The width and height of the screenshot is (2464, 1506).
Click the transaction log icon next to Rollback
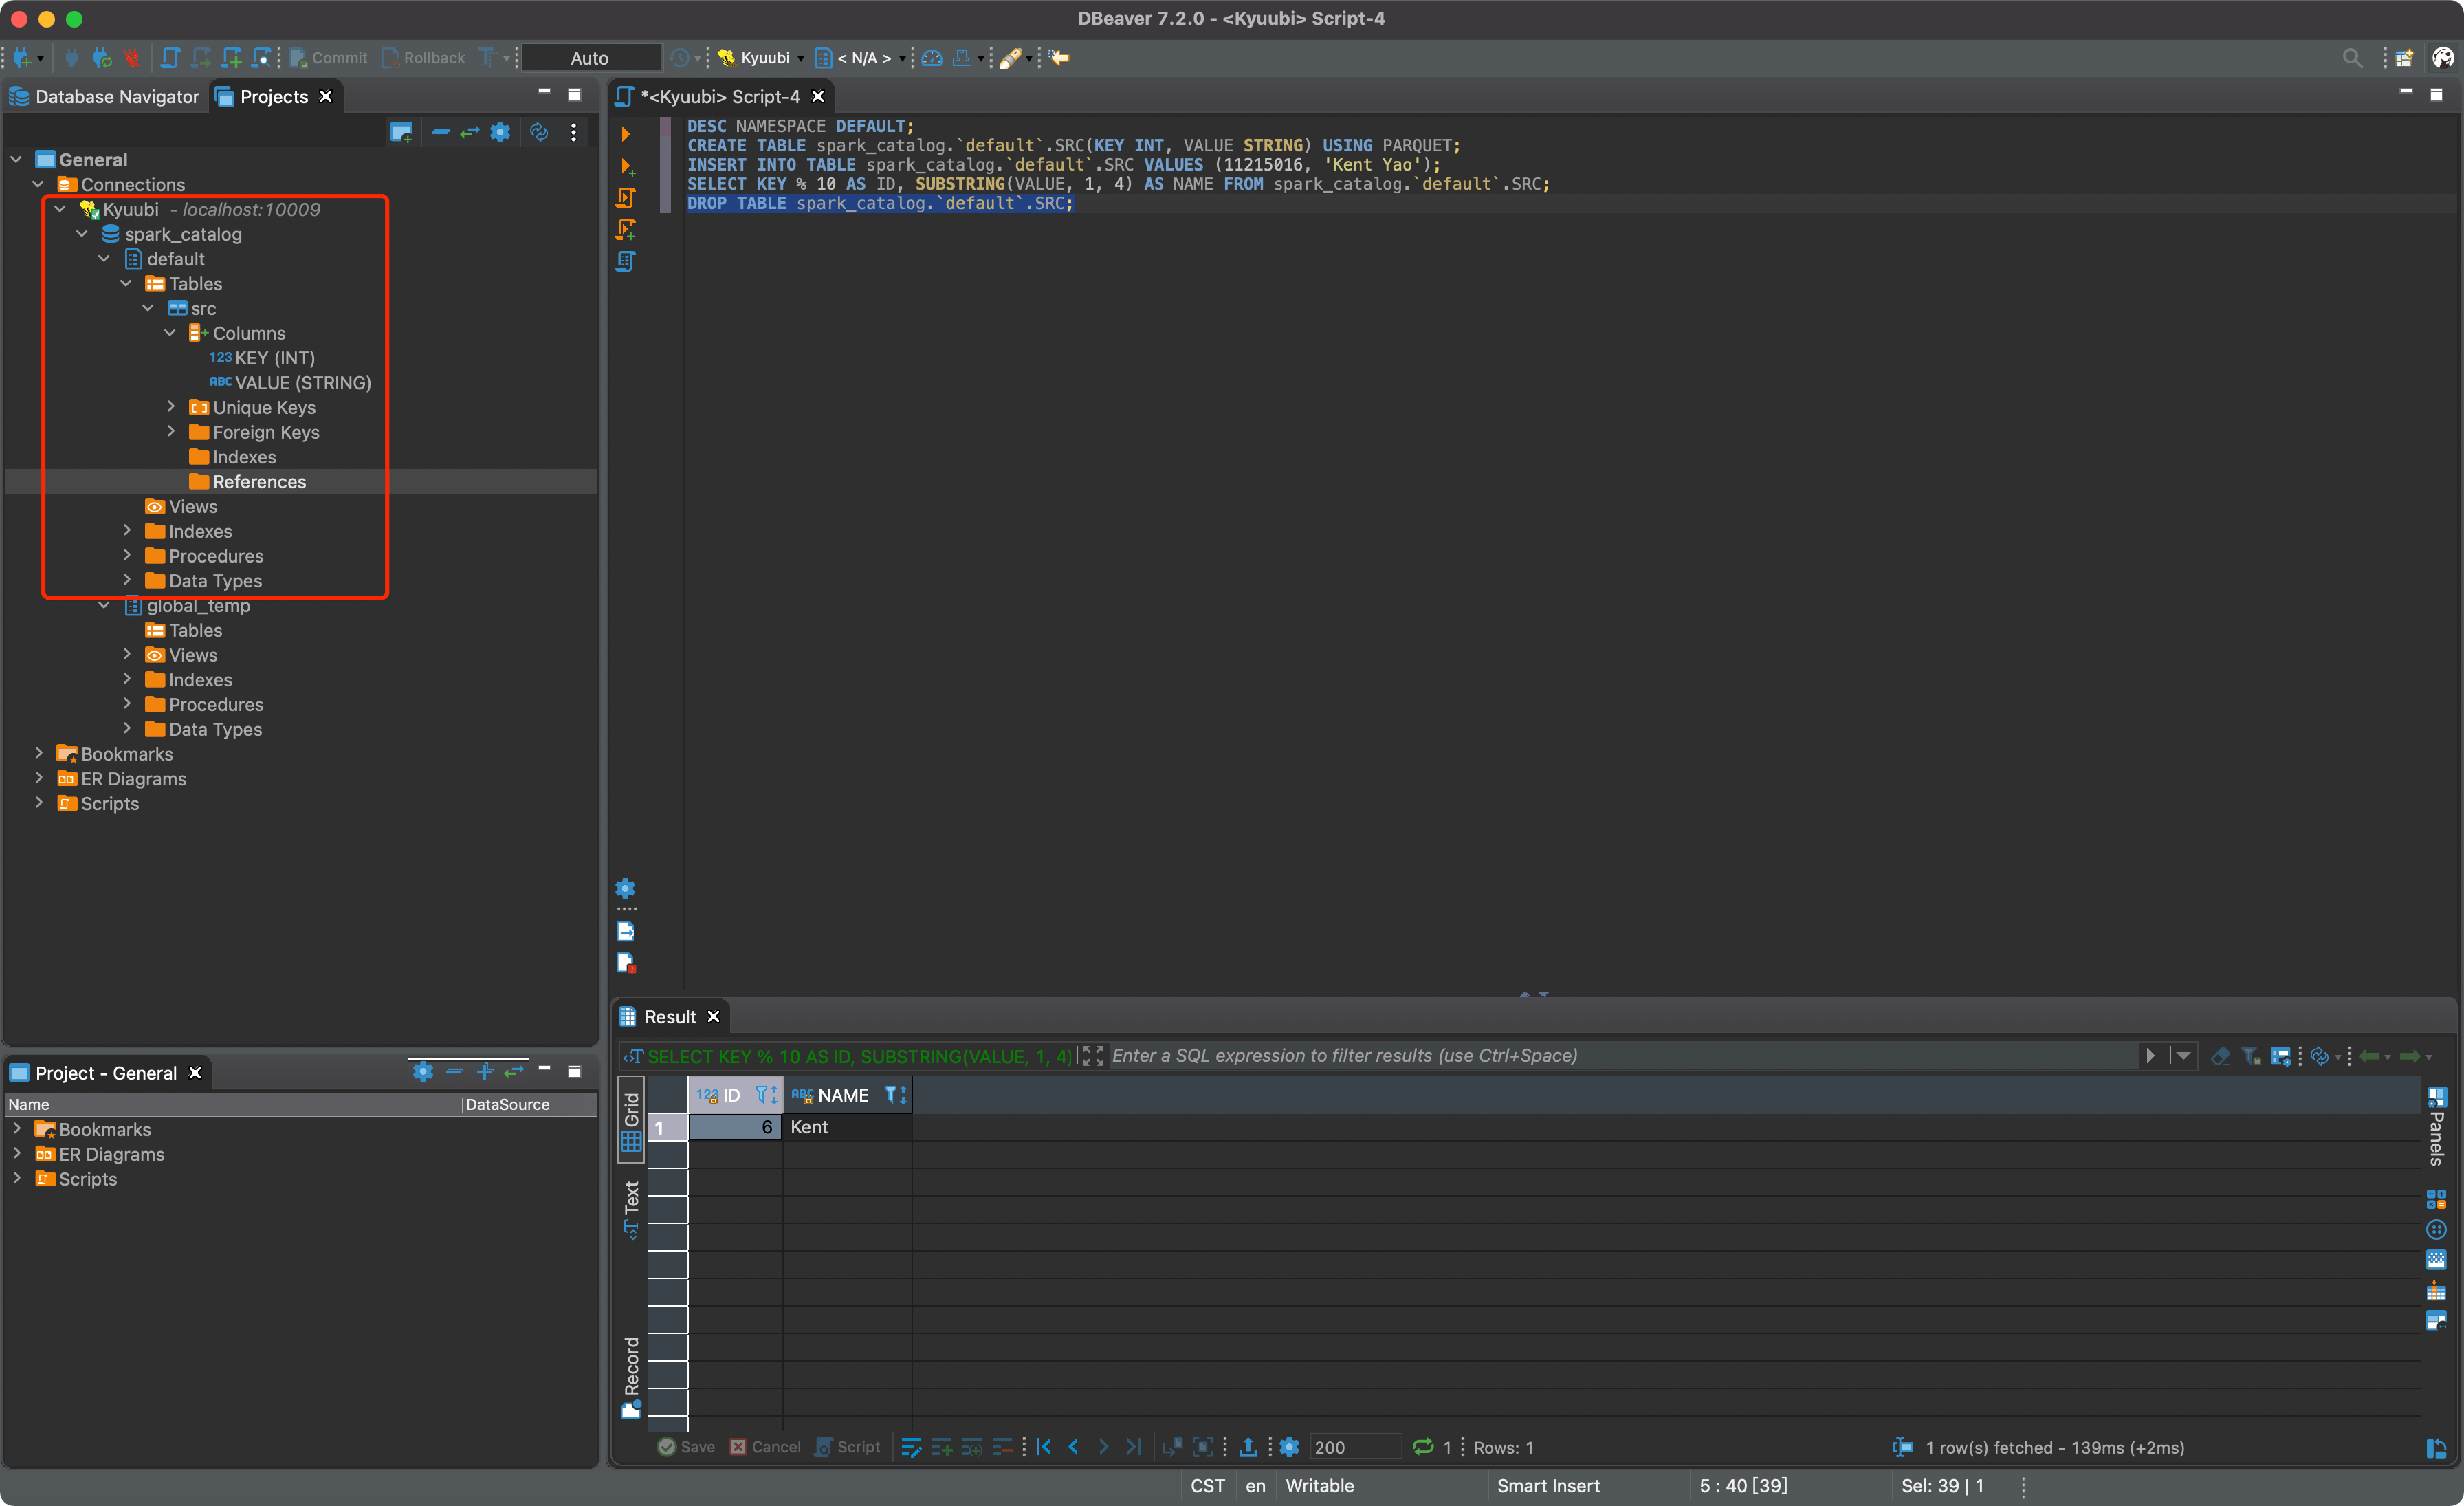(487, 57)
